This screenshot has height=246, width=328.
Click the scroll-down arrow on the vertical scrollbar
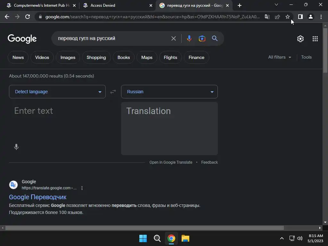coord(325,222)
